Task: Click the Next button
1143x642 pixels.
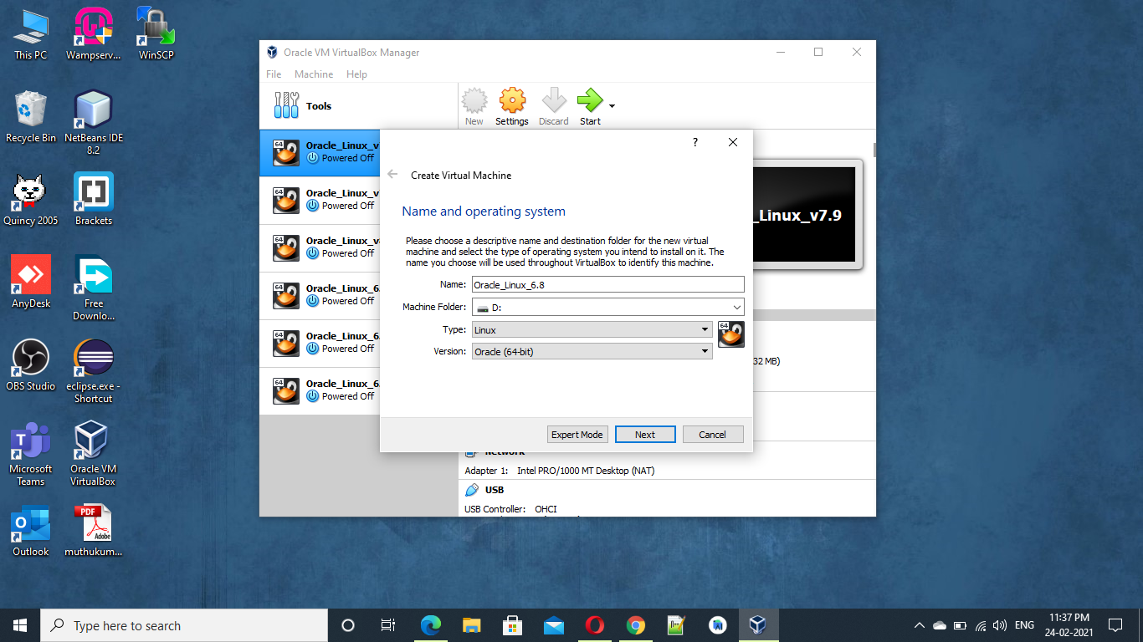Action: 645,434
